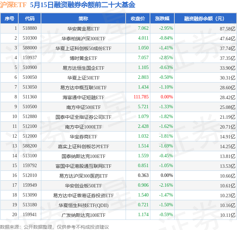Click the change value -0.50%
This screenshot has height=230, width=237.
[x=166, y=77]
